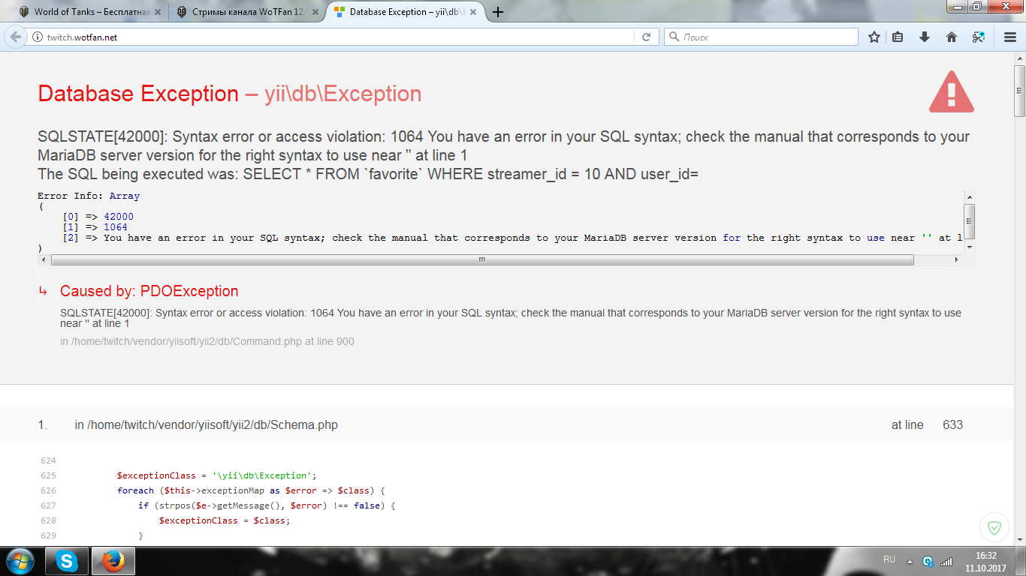Image resolution: width=1026 pixels, height=576 pixels.
Task: Open the RU language switcher in taskbar
Action: [x=889, y=559]
